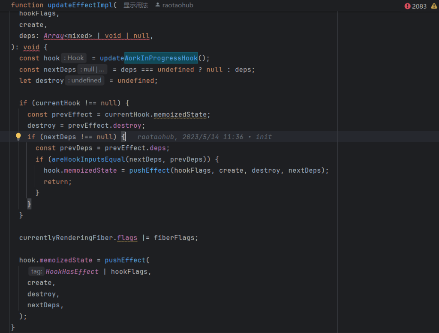Expand the ':null|...' type hint on nextDeps
Viewport: 439px width, 333px height.
[x=92, y=69]
